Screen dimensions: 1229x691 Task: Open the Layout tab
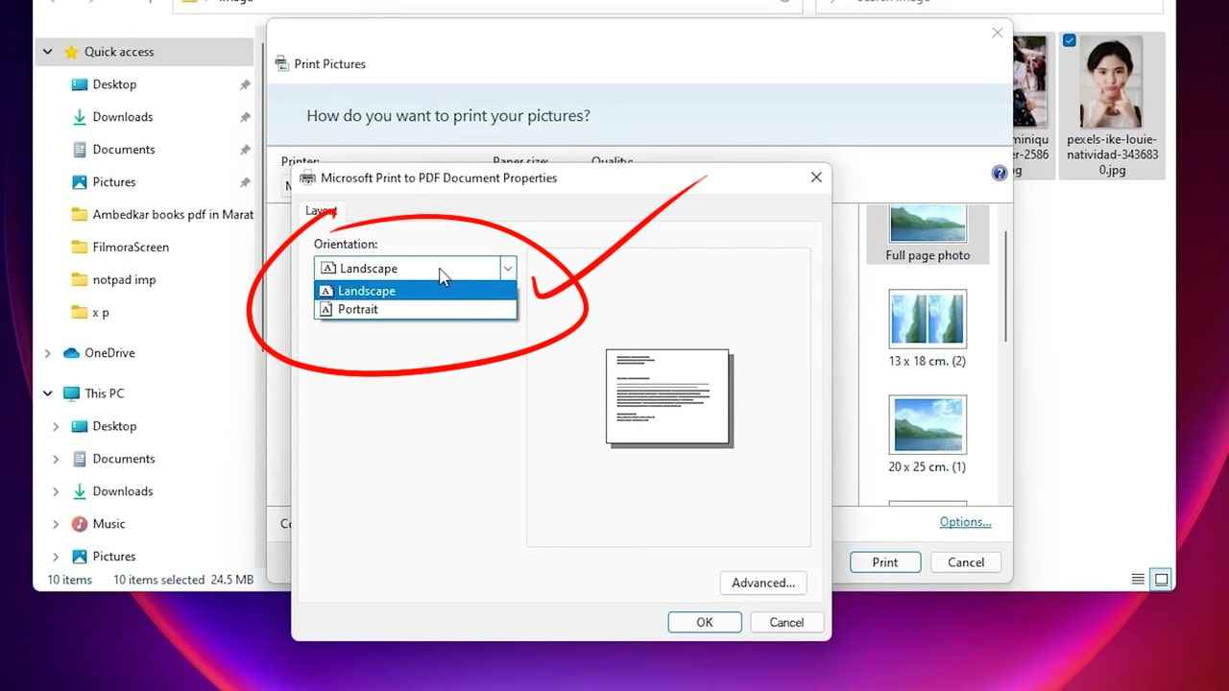[321, 211]
